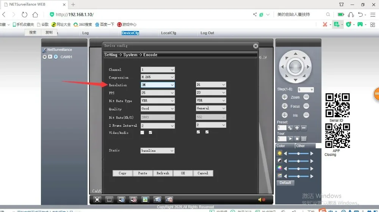The height and width of the screenshot is (212, 379).
Task: Start the Tour with play icon
Action: [290, 139]
